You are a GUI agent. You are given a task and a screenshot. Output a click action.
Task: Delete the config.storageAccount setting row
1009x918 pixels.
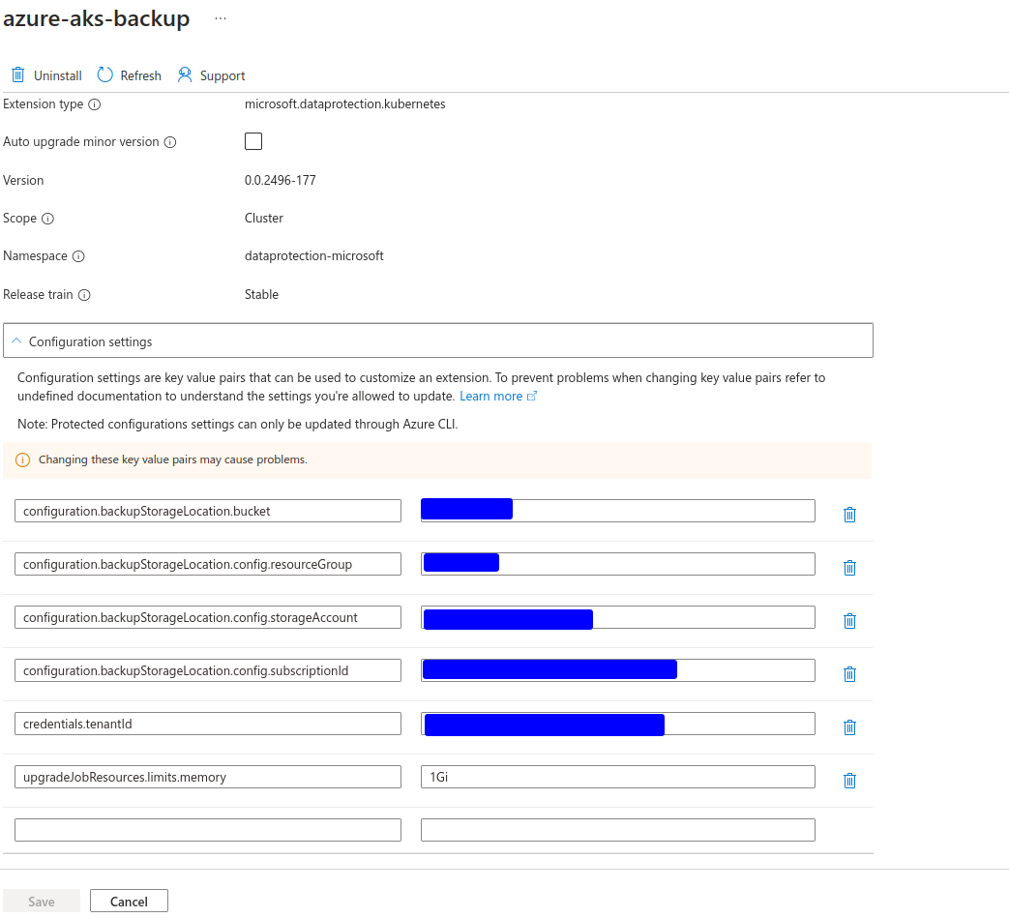pyautogui.click(x=849, y=621)
